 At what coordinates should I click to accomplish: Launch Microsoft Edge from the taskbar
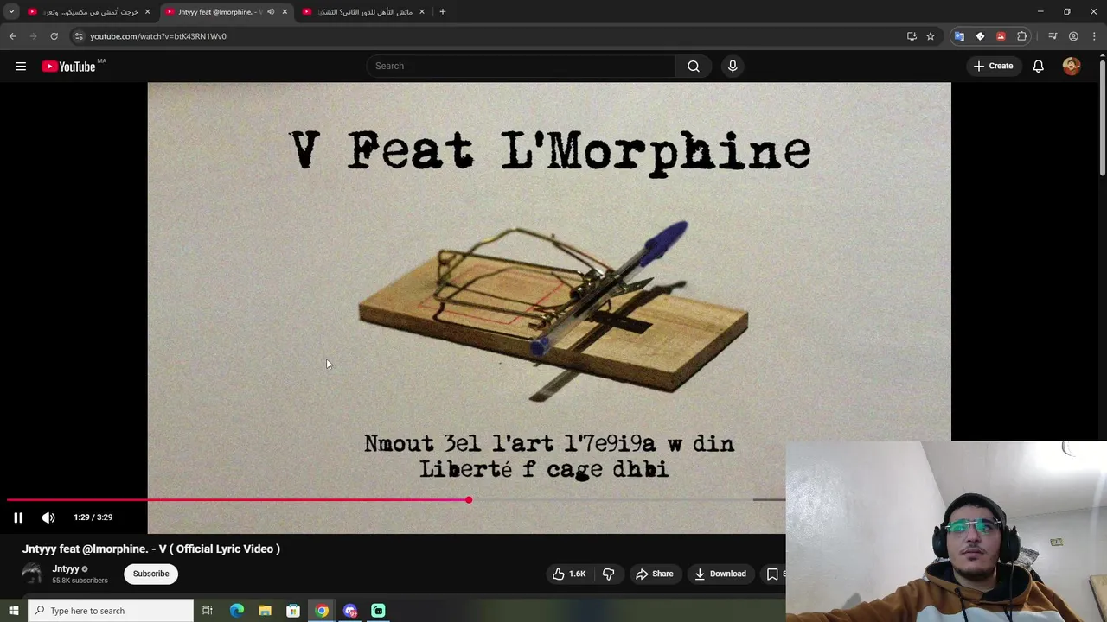(236, 611)
